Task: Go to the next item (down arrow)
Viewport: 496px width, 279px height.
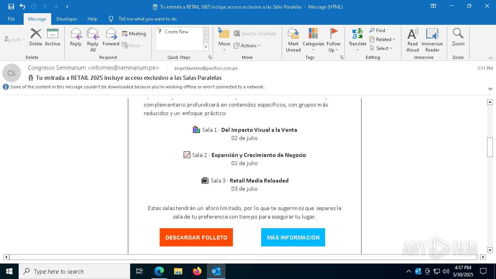Action: (x=56, y=7)
